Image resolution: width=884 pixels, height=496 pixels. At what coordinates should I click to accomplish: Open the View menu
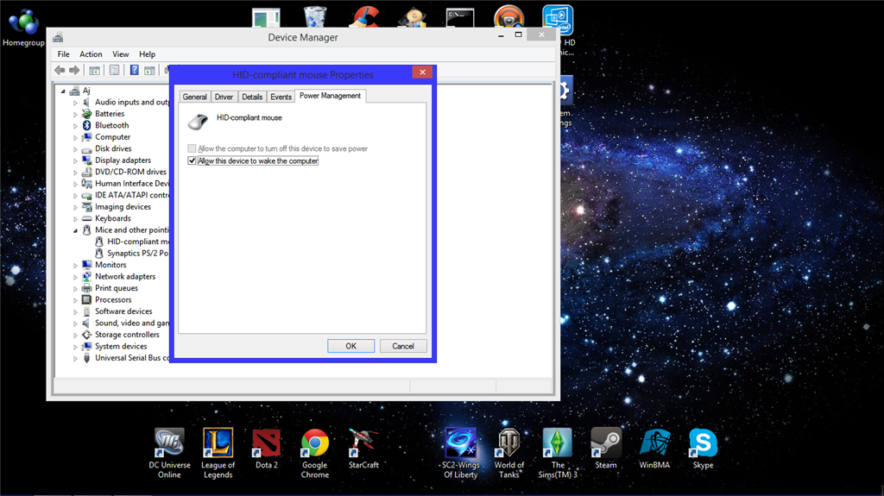click(121, 54)
